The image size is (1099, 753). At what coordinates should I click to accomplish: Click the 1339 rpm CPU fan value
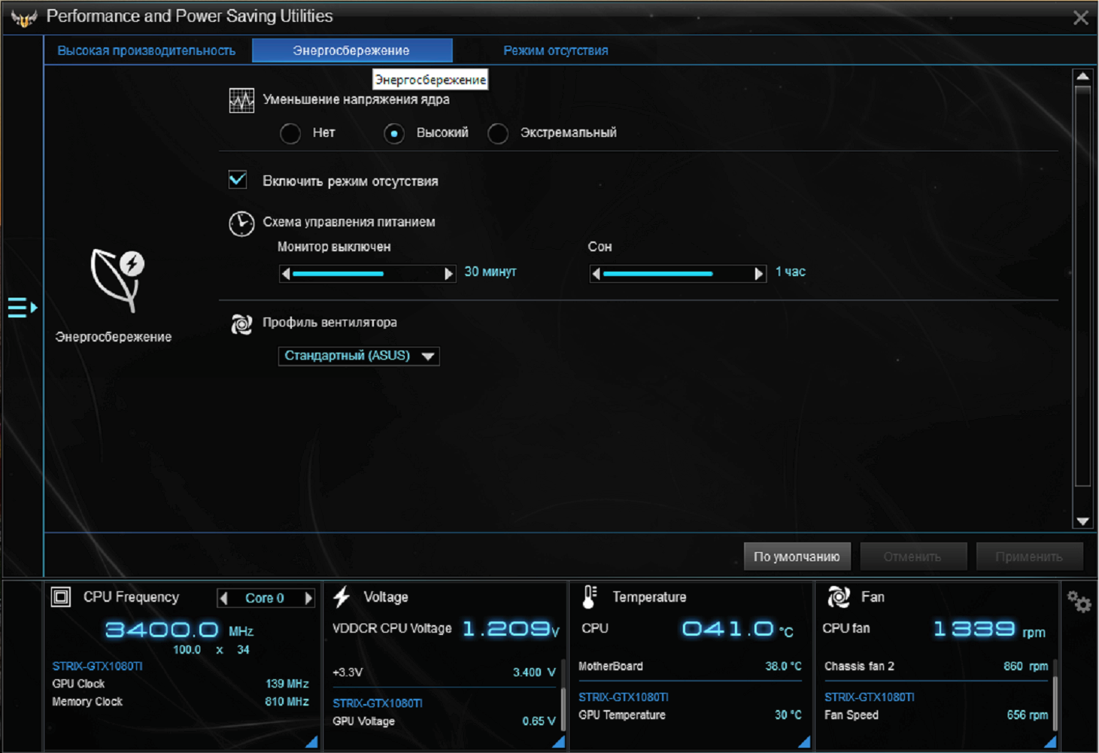pyautogui.click(x=990, y=629)
